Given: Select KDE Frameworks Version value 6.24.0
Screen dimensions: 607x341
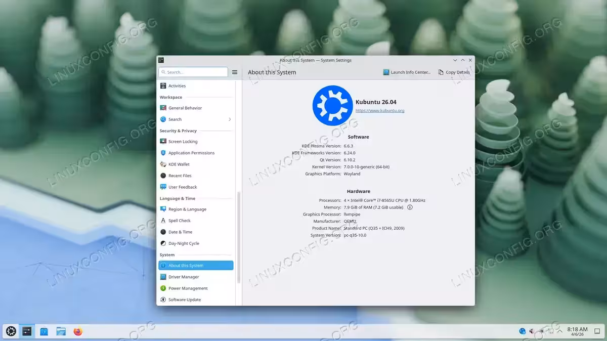Looking at the screenshot, I should coord(350,153).
